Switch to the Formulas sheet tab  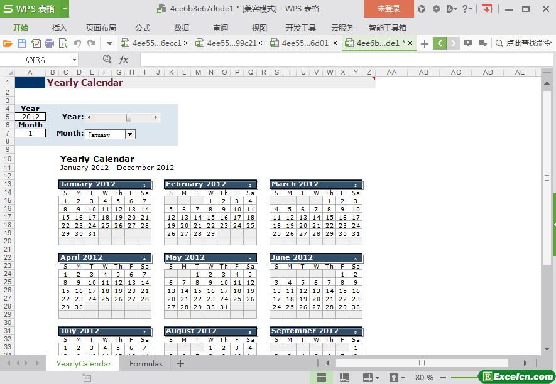click(x=146, y=363)
